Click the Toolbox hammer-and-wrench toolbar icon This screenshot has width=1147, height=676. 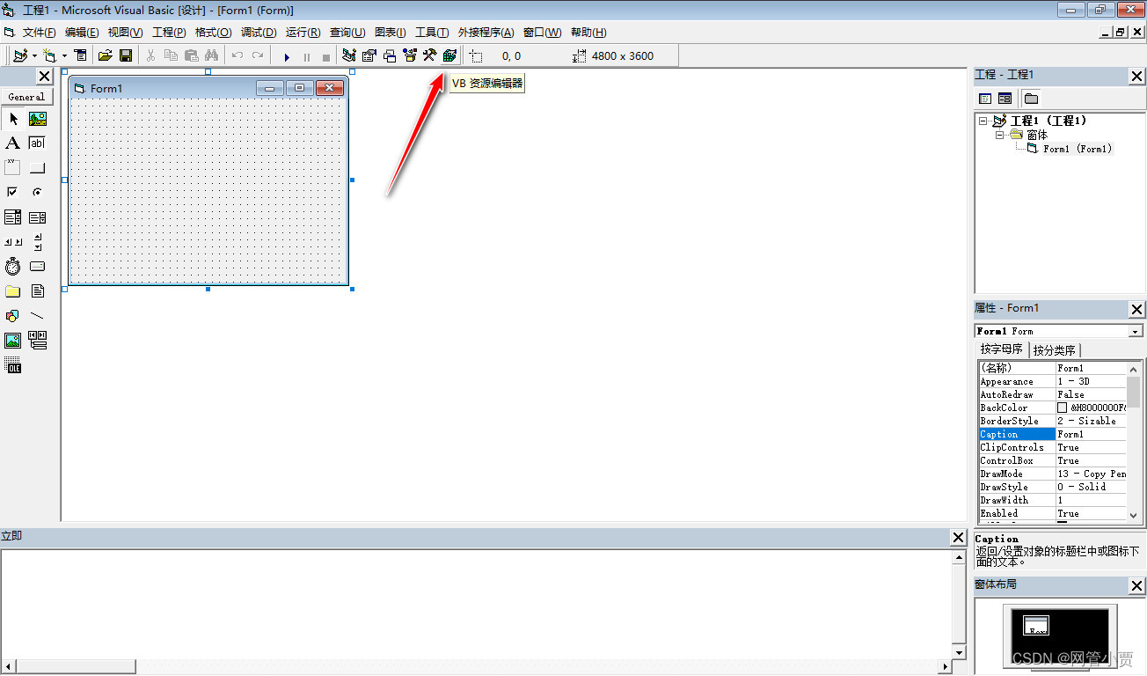[429, 55]
